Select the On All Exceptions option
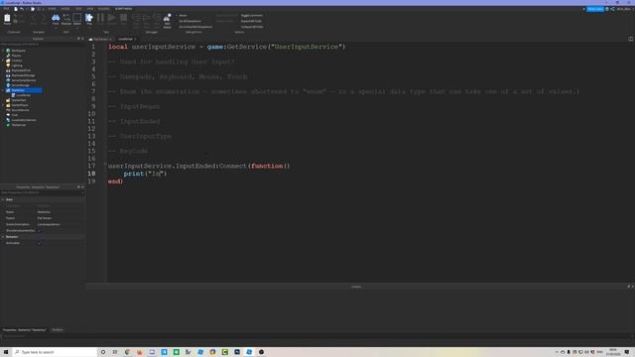Screen dimensions: 635x357 tap(190, 21)
